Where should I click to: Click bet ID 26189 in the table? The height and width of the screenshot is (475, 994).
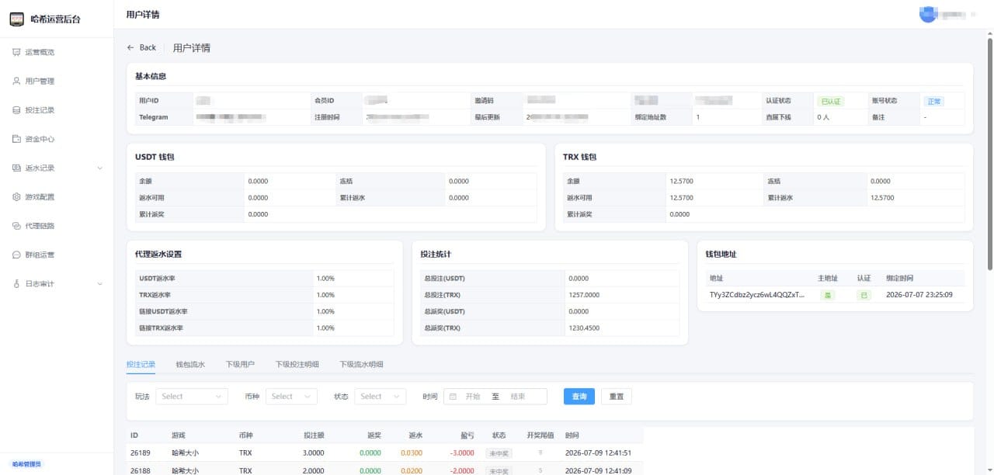coord(141,452)
